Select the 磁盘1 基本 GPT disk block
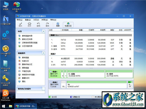The width and height of the screenshot is (146, 109). pyautogui.click(x=55, y=74)
